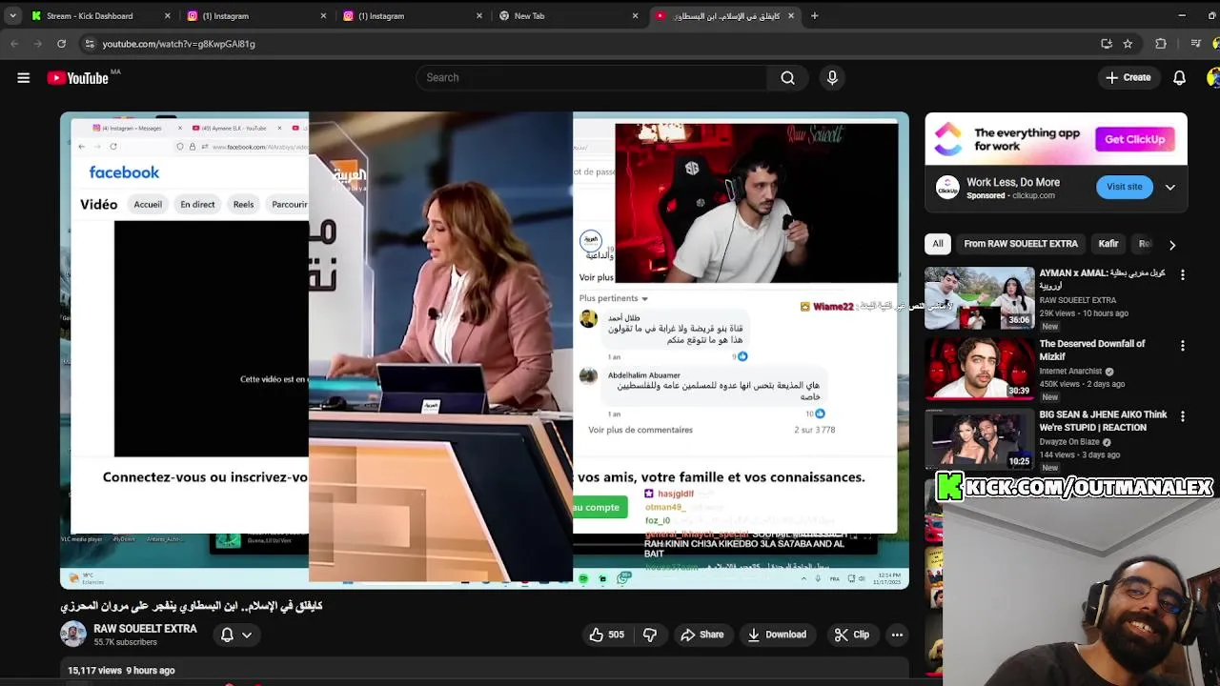Click in the YouTube search field
Screen dimensions: 1220x686
click(x=591, y=78)
